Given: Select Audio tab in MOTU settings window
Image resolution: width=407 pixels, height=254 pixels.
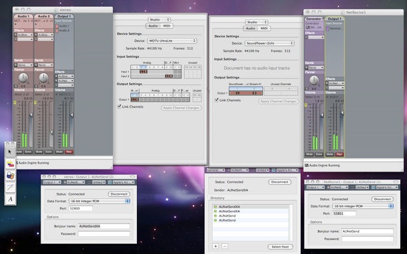Looking at the screenshot, I should tap(153, 26).
